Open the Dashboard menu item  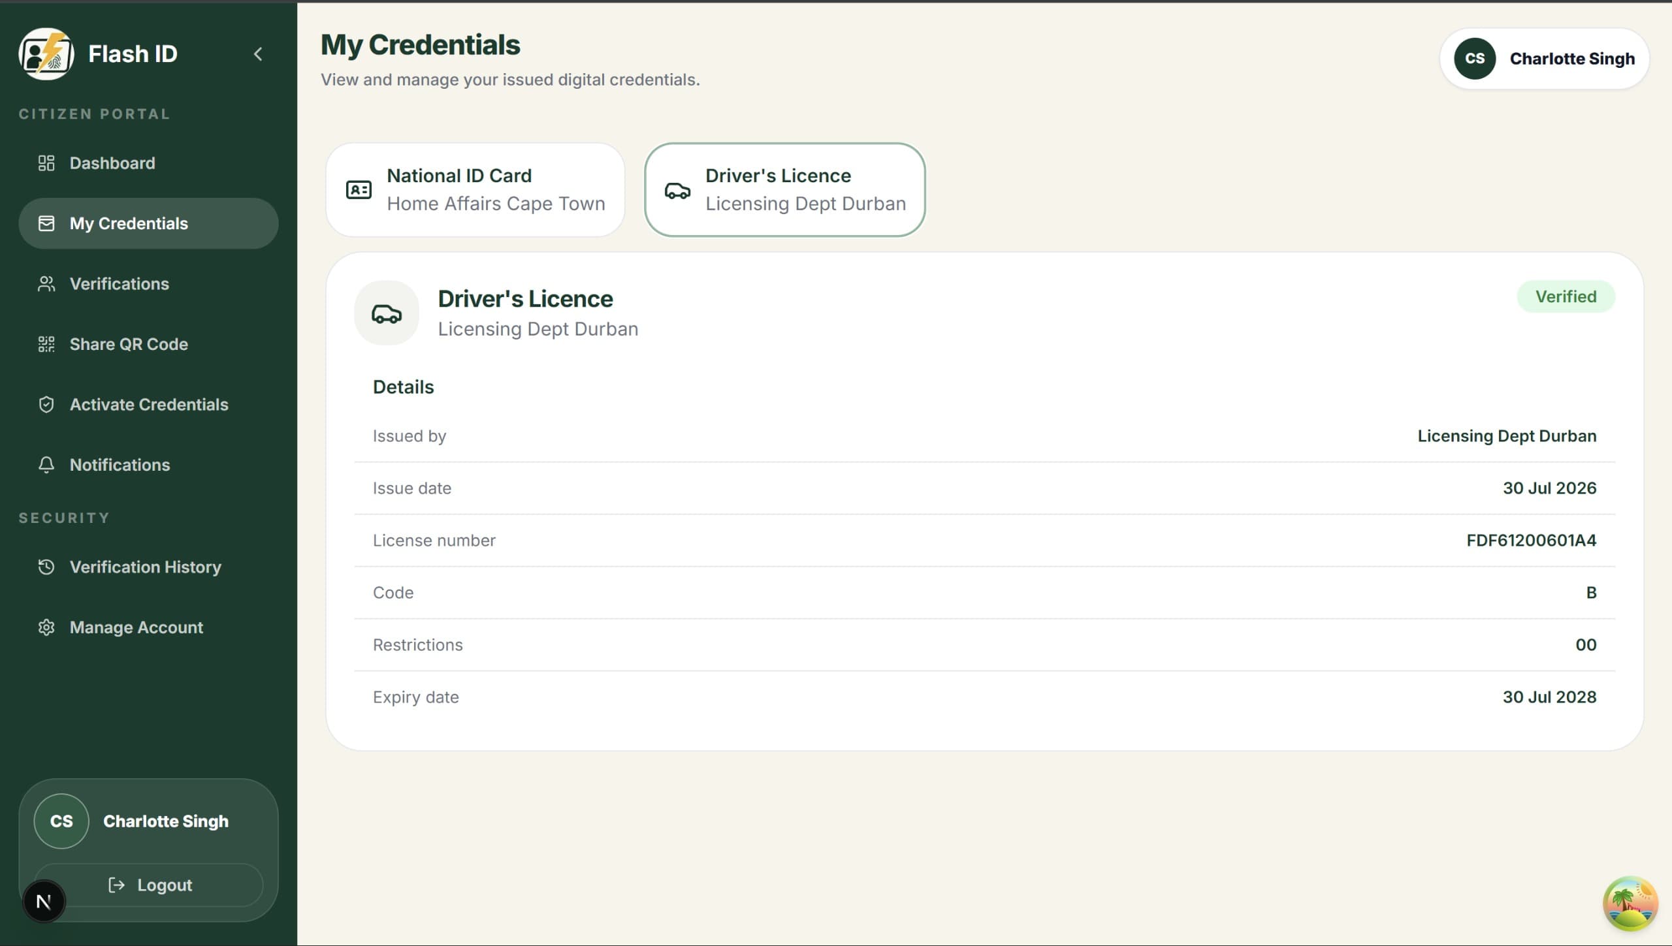coord(148,163)
